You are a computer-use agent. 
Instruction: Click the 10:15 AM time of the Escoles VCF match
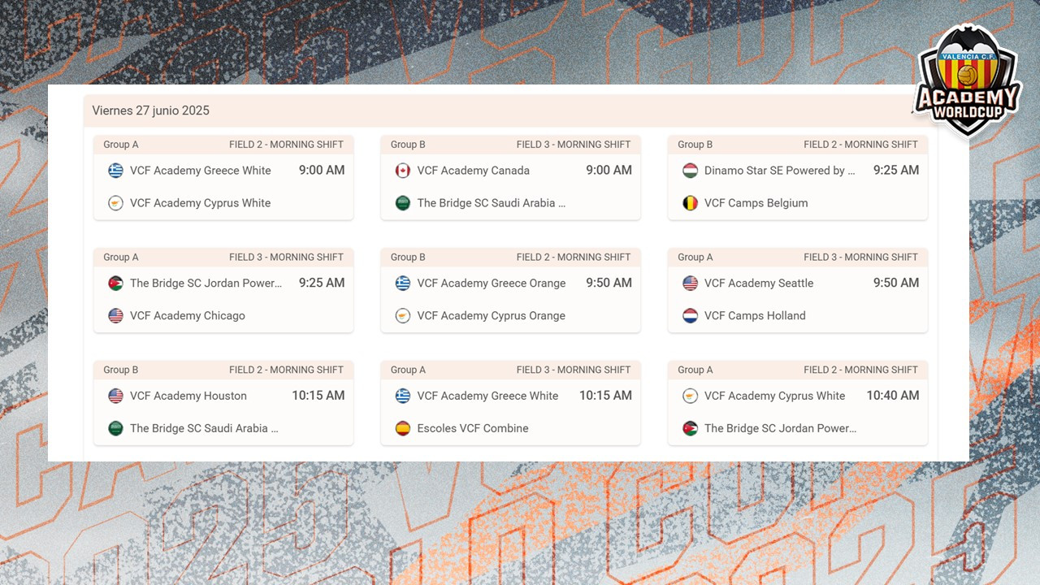coord(605,396)
